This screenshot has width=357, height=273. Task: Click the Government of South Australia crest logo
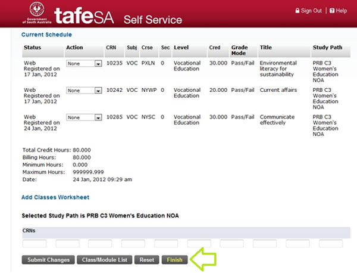(37, 13)
